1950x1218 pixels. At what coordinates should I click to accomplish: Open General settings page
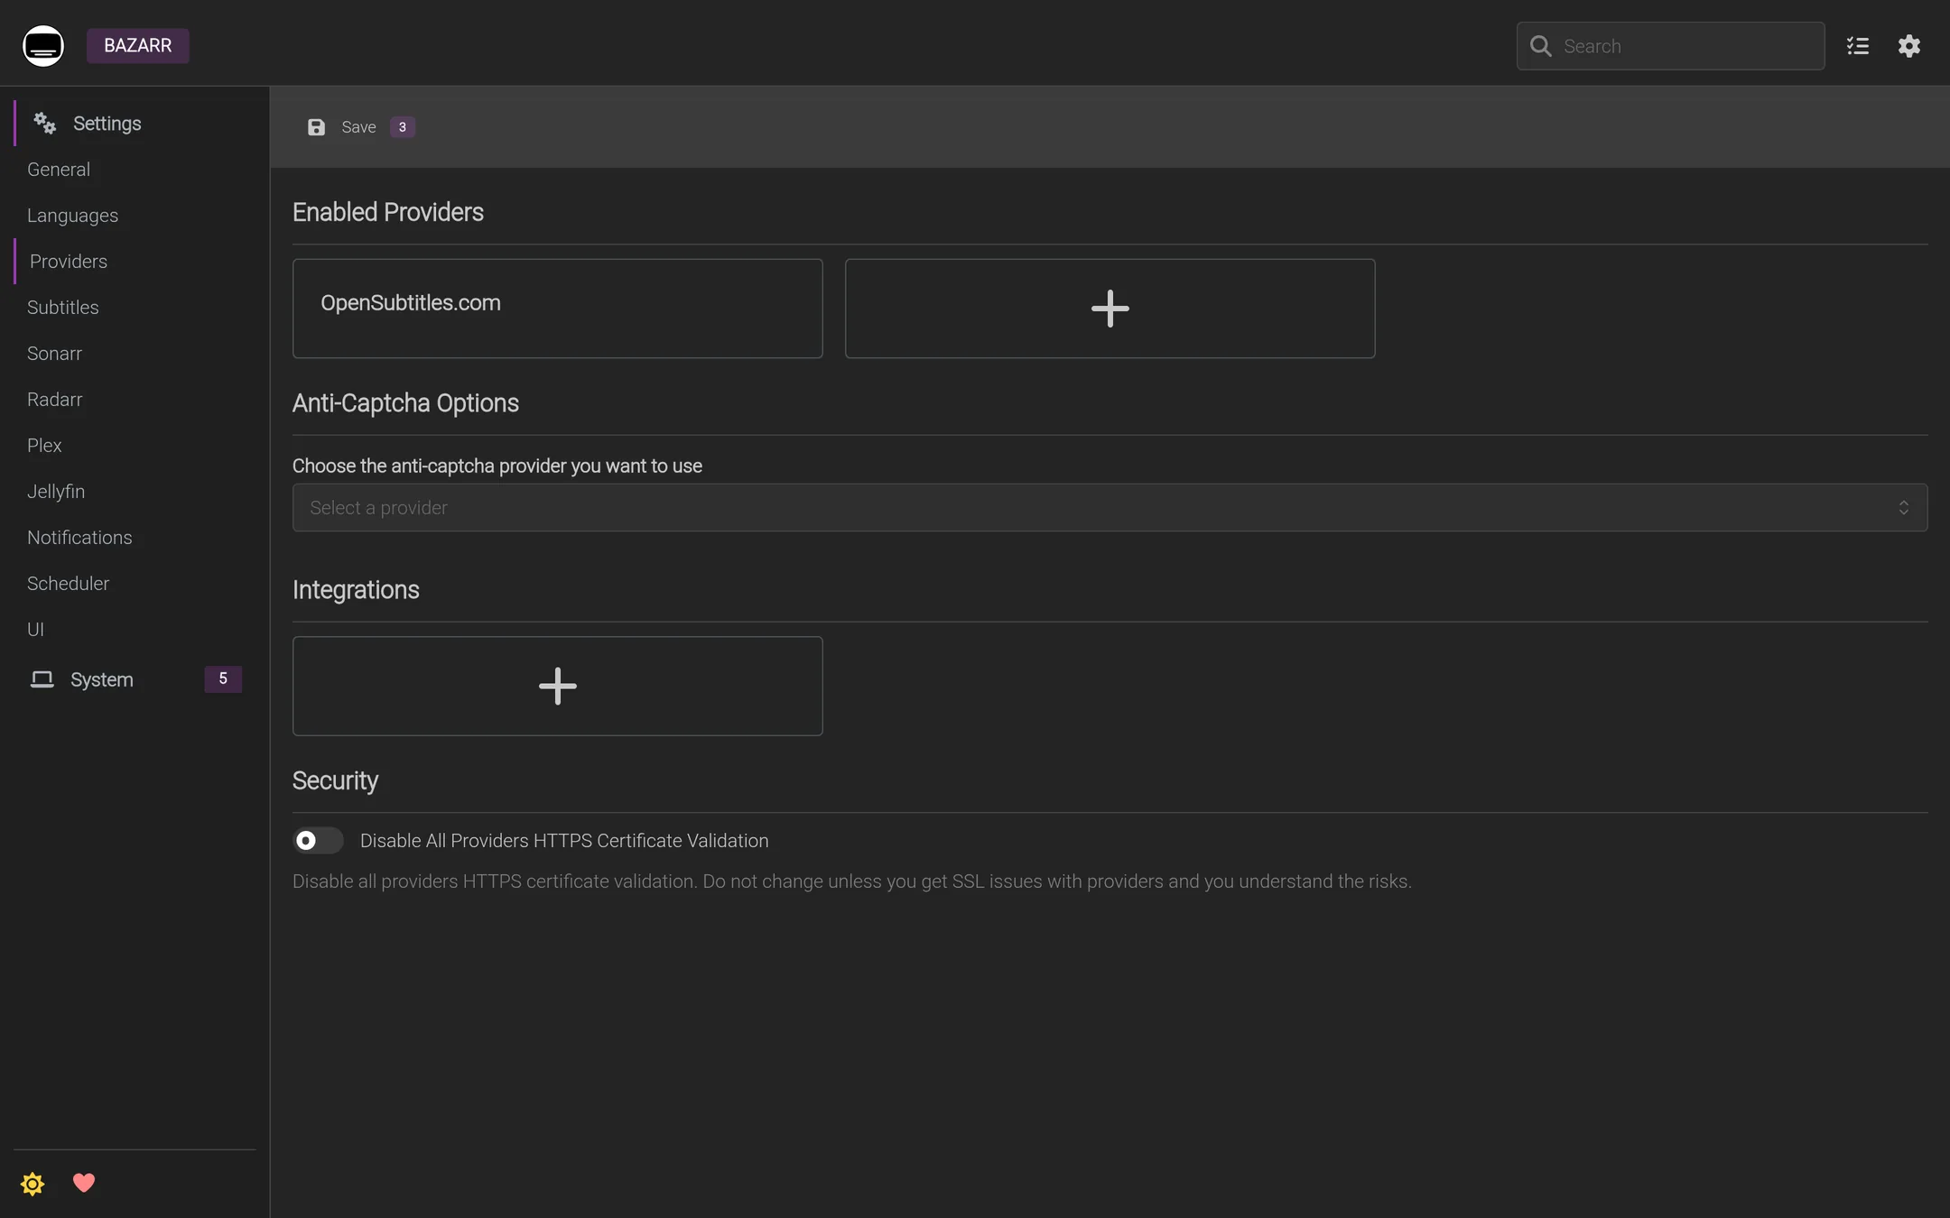[x=59, y=170]
